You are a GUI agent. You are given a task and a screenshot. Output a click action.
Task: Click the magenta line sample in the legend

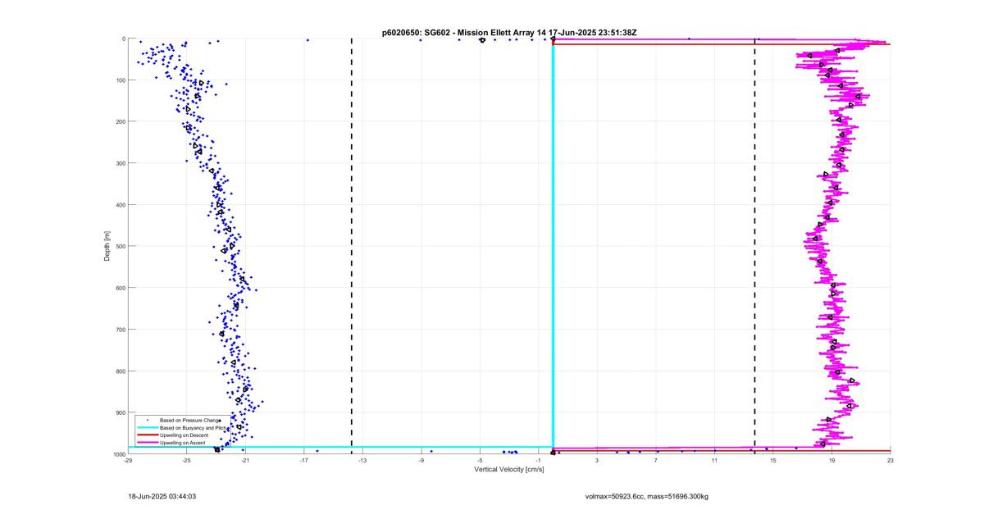point(147,442)
